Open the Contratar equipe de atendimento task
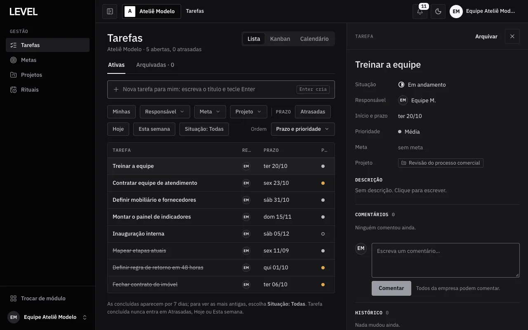The width and height of the screenshot is (528, 330). [221, 183]
